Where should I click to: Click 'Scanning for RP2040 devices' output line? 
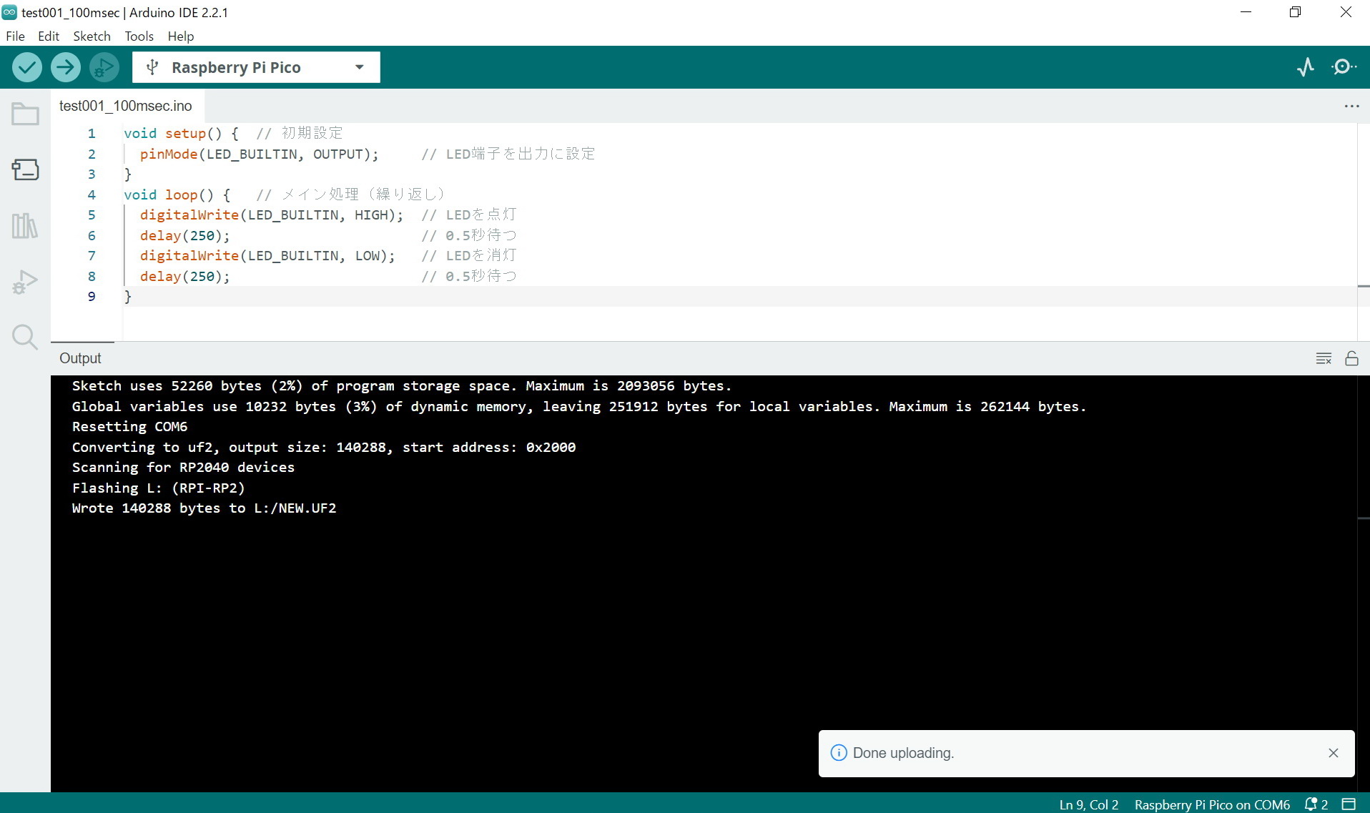pos(183,468)
